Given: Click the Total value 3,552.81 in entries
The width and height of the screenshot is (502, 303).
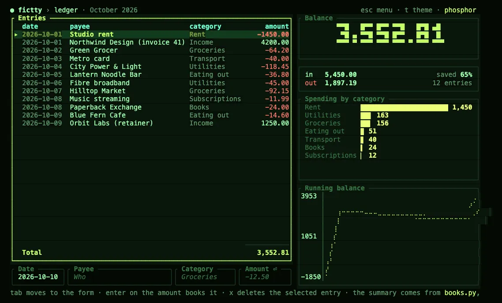Looking at the screenshot, I should tap(273, 253).
